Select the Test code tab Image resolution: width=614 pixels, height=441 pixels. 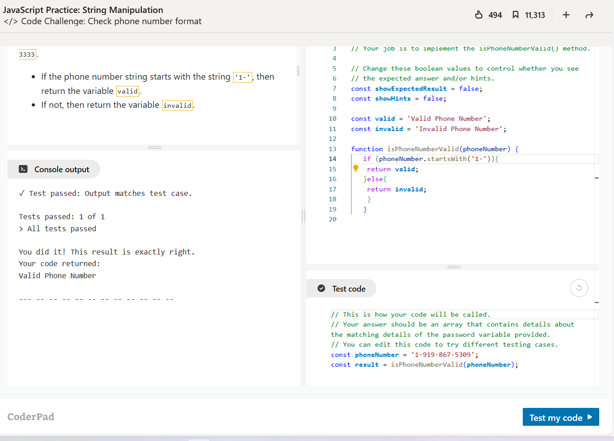[x=348, y=288]
